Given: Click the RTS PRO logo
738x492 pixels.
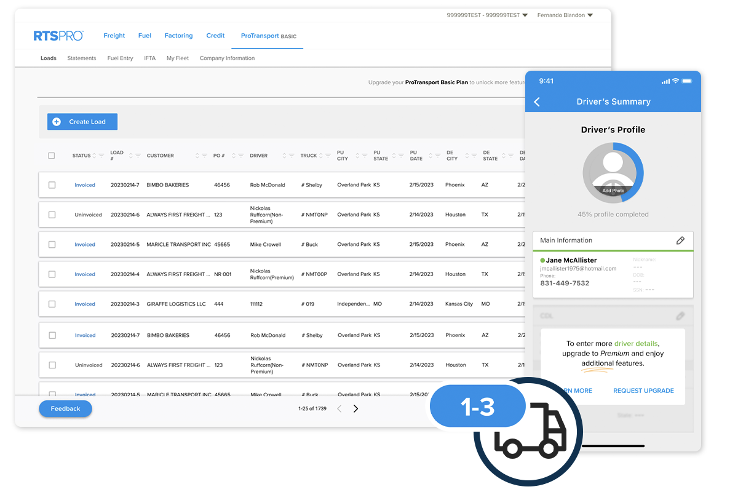Looking at the screenshot, I should 58,36.
